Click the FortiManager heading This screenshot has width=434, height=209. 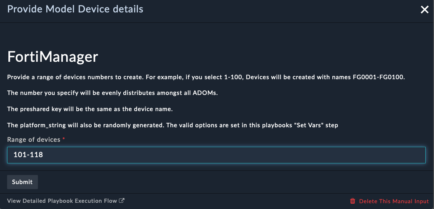tap(52, 57)
